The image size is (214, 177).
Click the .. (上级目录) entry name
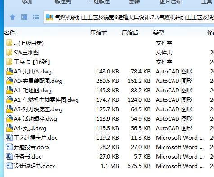[x=29, y=43]
